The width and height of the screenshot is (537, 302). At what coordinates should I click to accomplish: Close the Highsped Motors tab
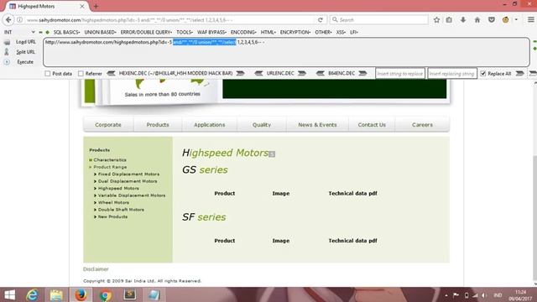82,6
